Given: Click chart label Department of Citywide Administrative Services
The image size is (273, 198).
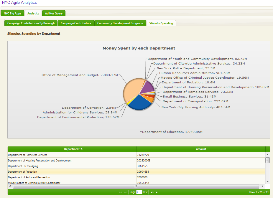Looking at the screenshot, I should (199, 64).
